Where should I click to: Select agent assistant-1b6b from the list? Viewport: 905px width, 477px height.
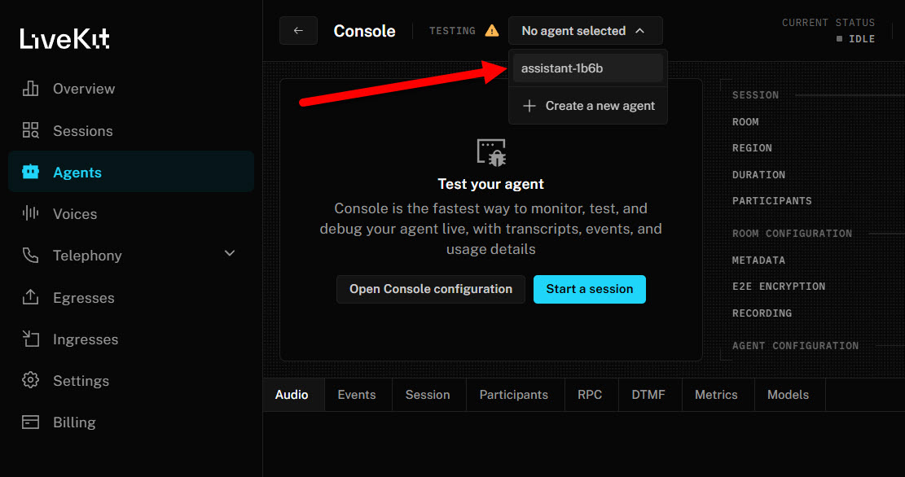click(587, 68)
